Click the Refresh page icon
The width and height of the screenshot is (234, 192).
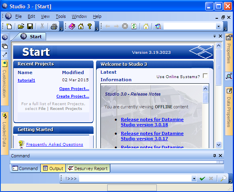[x=134, y=26]
